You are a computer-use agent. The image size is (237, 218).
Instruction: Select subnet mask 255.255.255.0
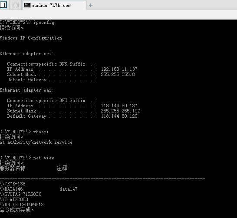click(118, 74)
